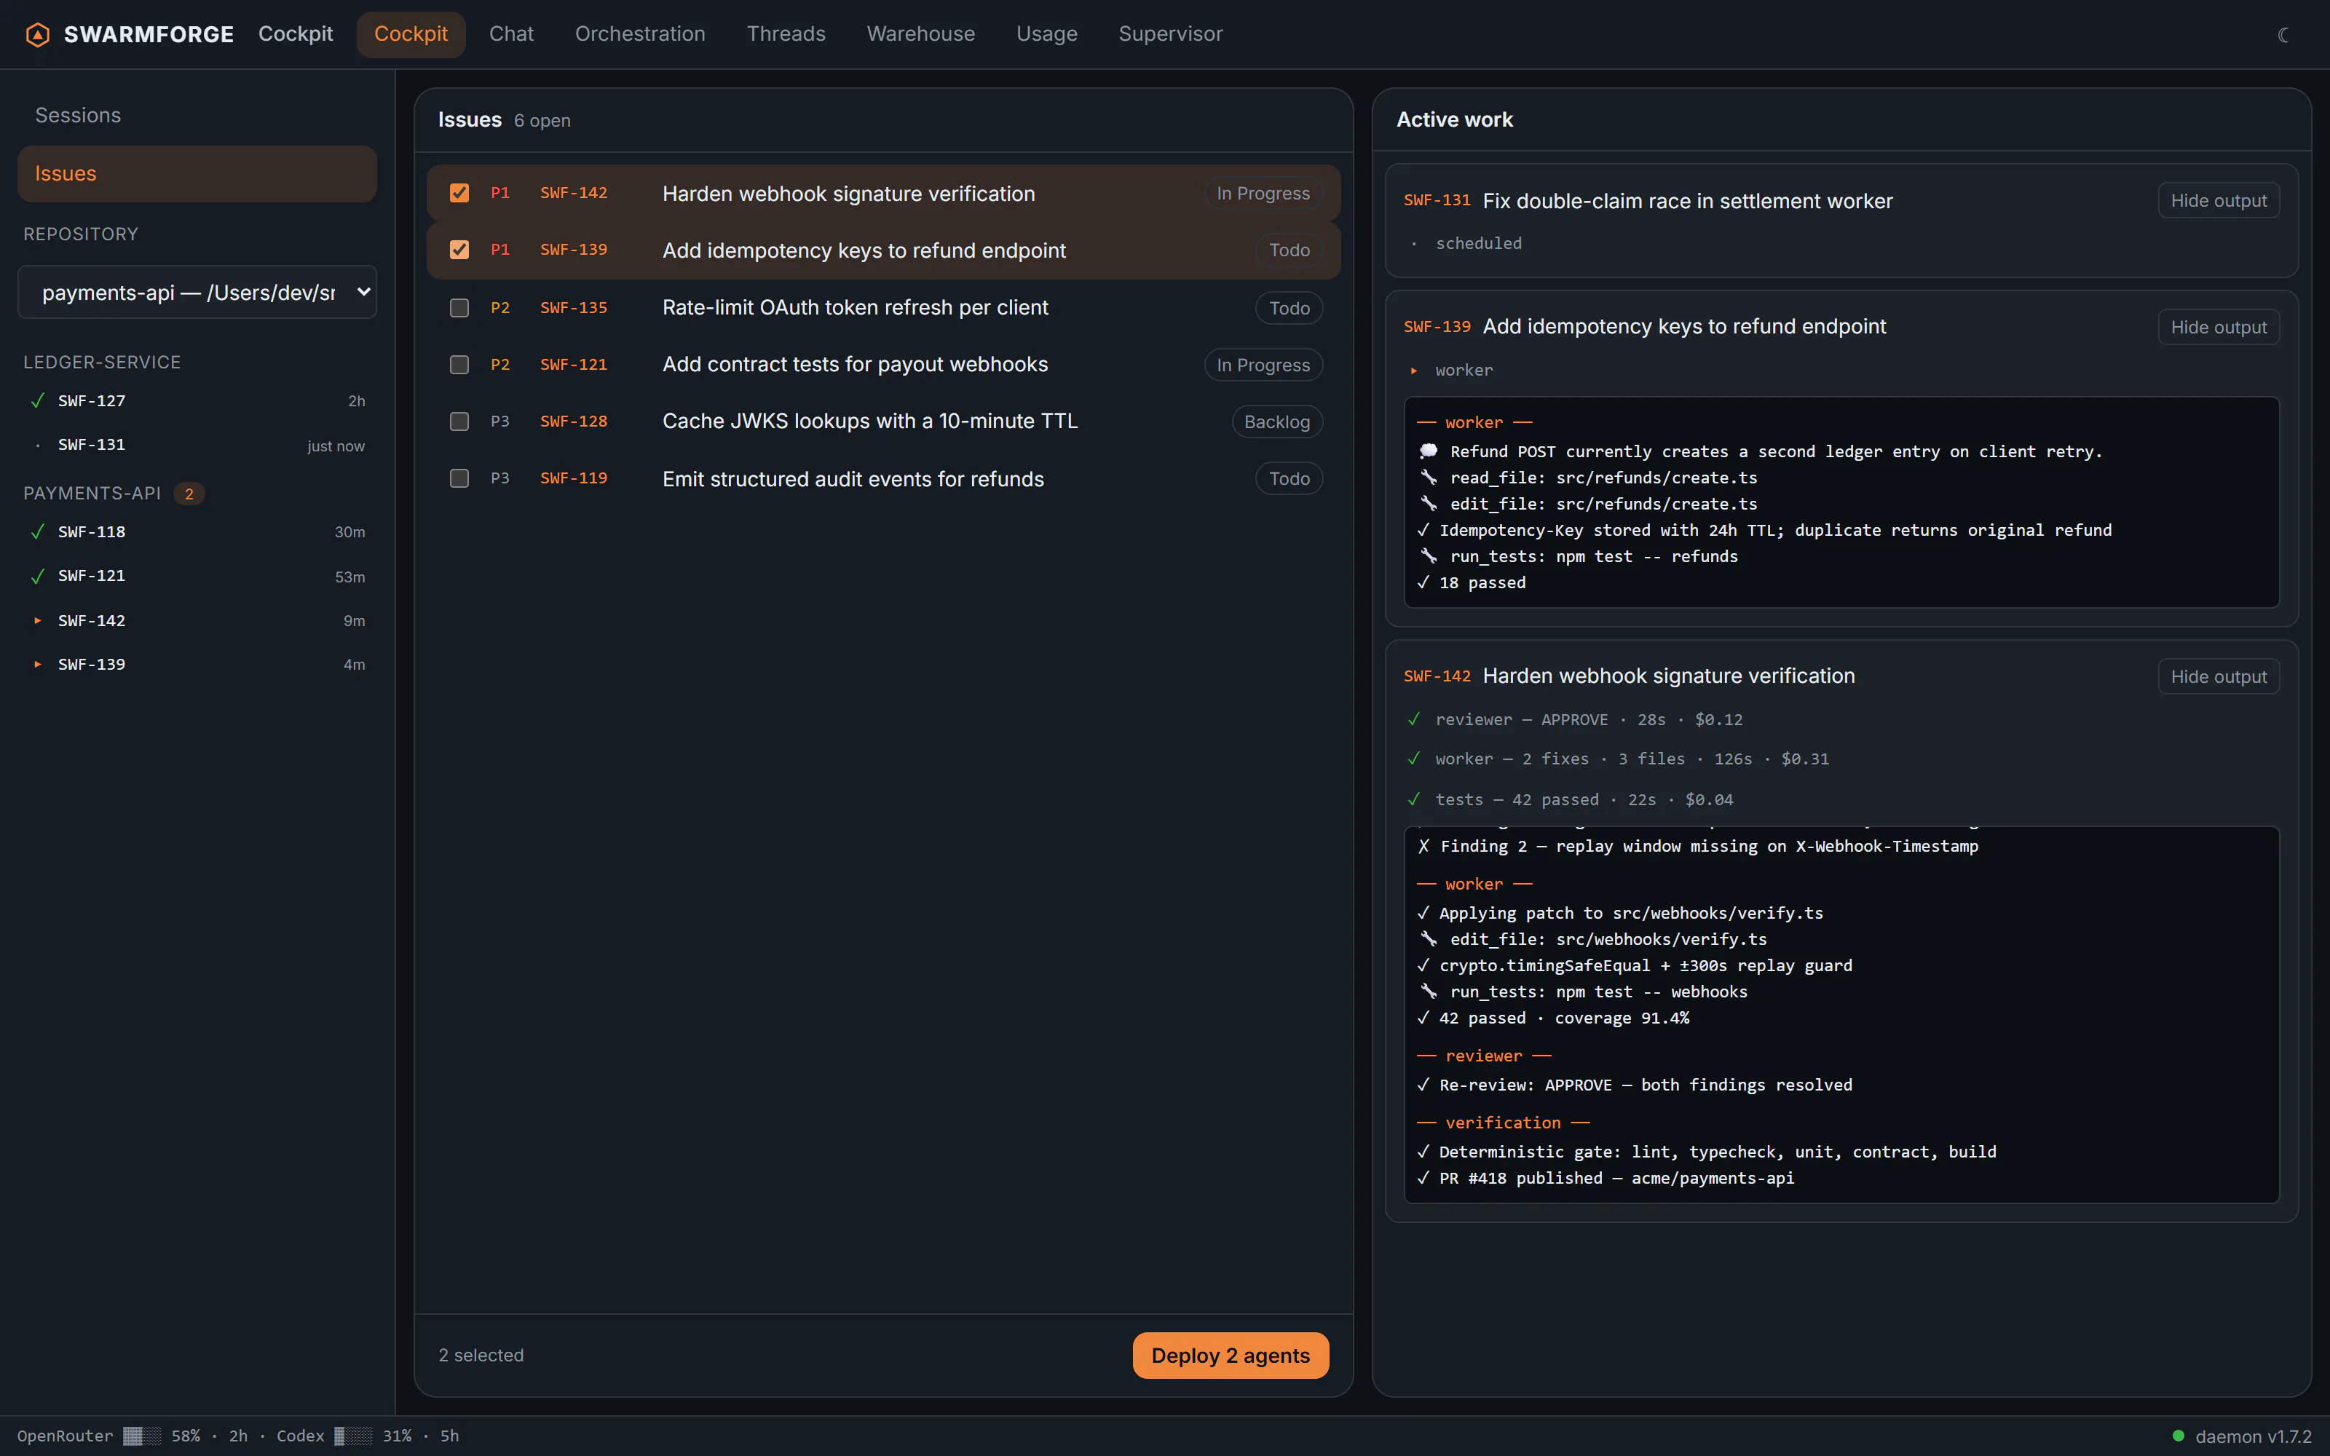Click wrench icon beside edit_file src/refunds/create.ts

[x=1428, y=504]
